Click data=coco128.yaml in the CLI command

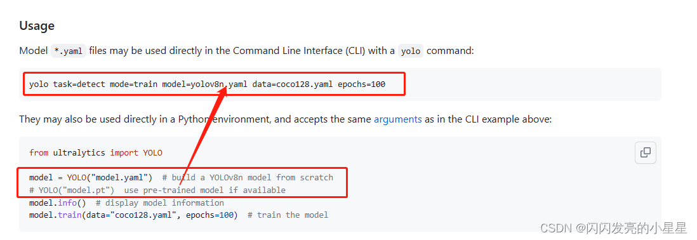(x=293, y=84)
